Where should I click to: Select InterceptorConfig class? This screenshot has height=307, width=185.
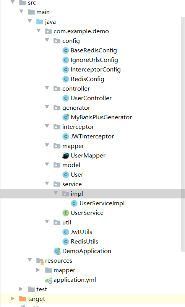[x=96, y=70]
